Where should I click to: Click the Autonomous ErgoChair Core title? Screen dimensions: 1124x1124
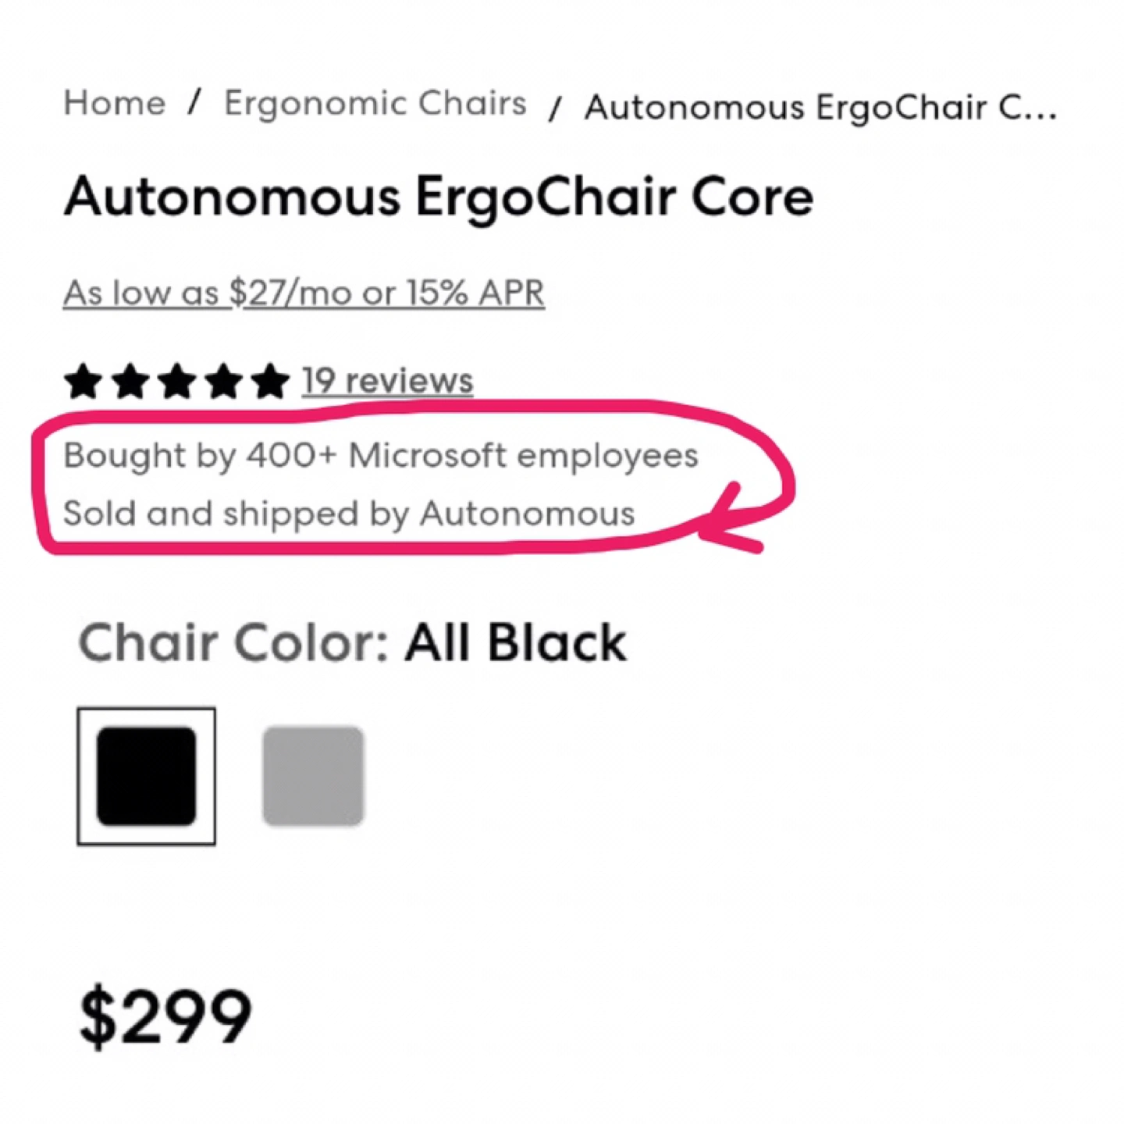click(439, 197)
